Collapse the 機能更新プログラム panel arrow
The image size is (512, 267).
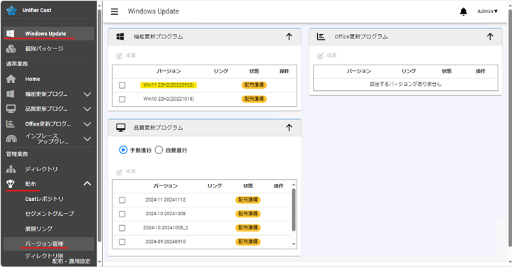point(289,36)
